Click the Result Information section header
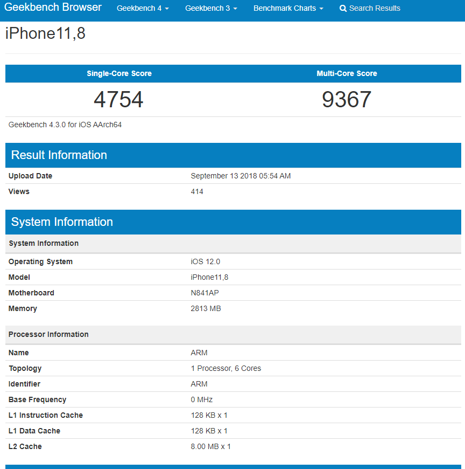The width and height of the screenshot is (465, 469). coord(233,155)
